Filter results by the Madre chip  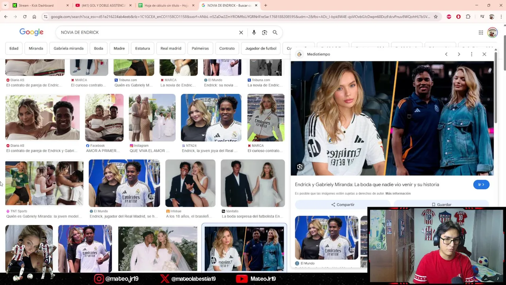coord(119,48)
